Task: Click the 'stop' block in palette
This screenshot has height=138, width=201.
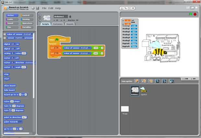Action: [6, 74]
